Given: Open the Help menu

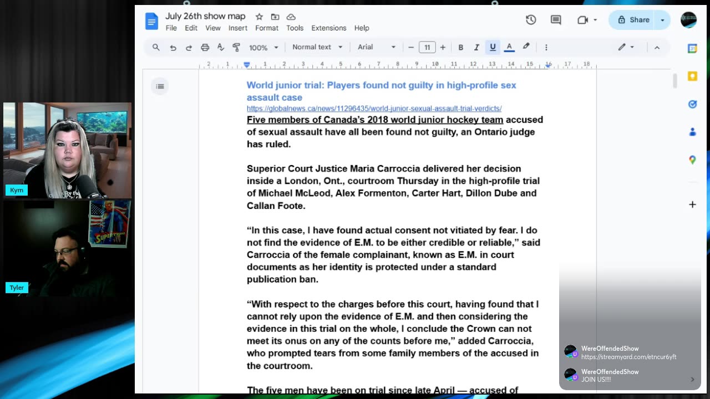Looking at the screenshot, I should pyautogui.click(x=362, y=28).
